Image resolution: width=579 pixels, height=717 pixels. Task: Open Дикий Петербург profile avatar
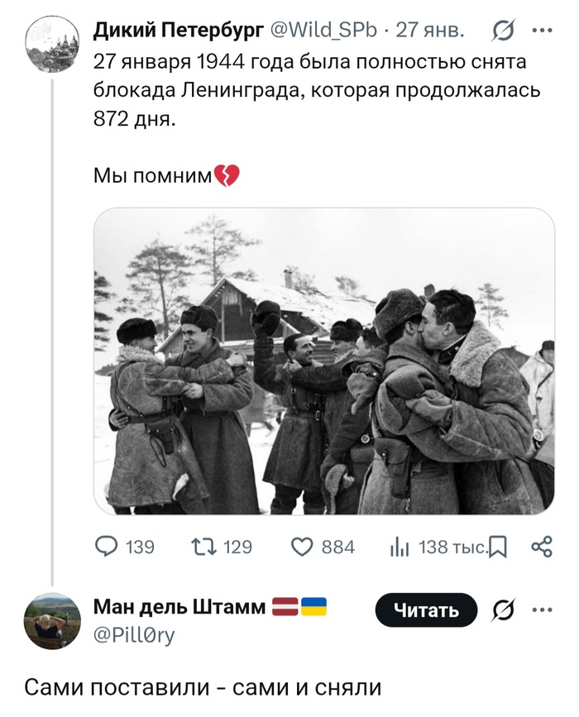[x=51, y=44]
